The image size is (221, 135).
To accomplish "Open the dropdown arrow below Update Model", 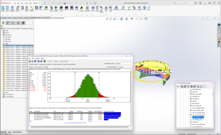I will point(3,15).
